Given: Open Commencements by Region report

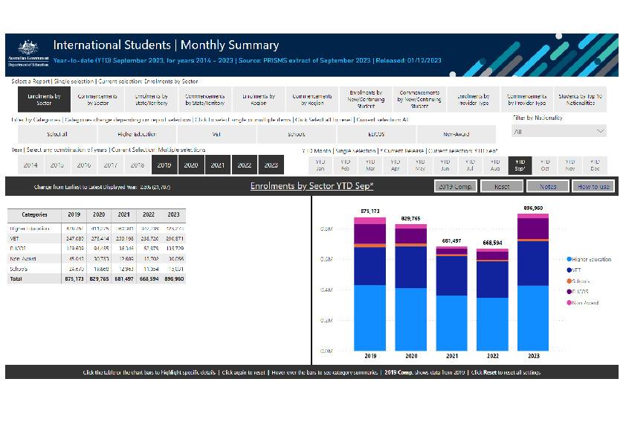Looking at the screenshot, I should [312, 99].
